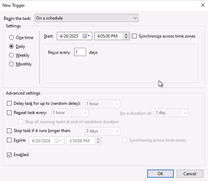Uncheck the Enabled checkbox
This screenshot has width=208, height=181.
click(x=9, y=155)
